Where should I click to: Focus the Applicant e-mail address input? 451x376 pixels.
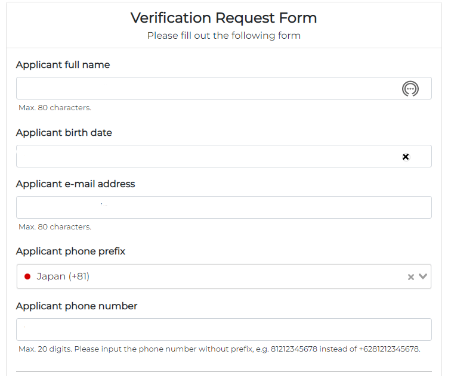pos(224,207)
